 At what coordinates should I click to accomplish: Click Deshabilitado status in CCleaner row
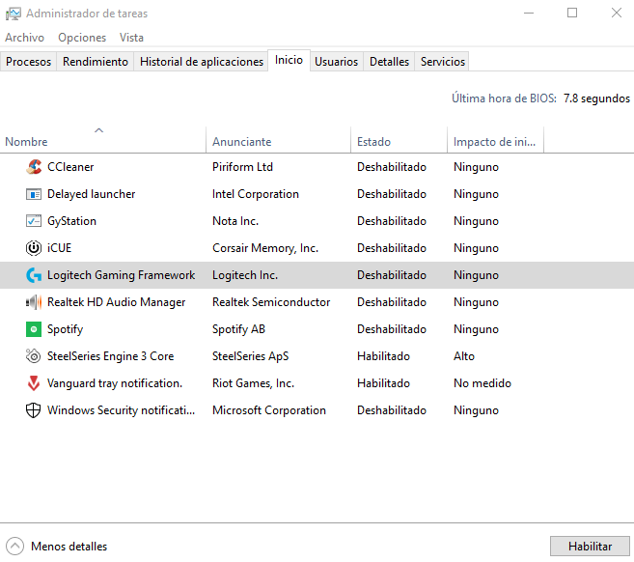point(392,167)
